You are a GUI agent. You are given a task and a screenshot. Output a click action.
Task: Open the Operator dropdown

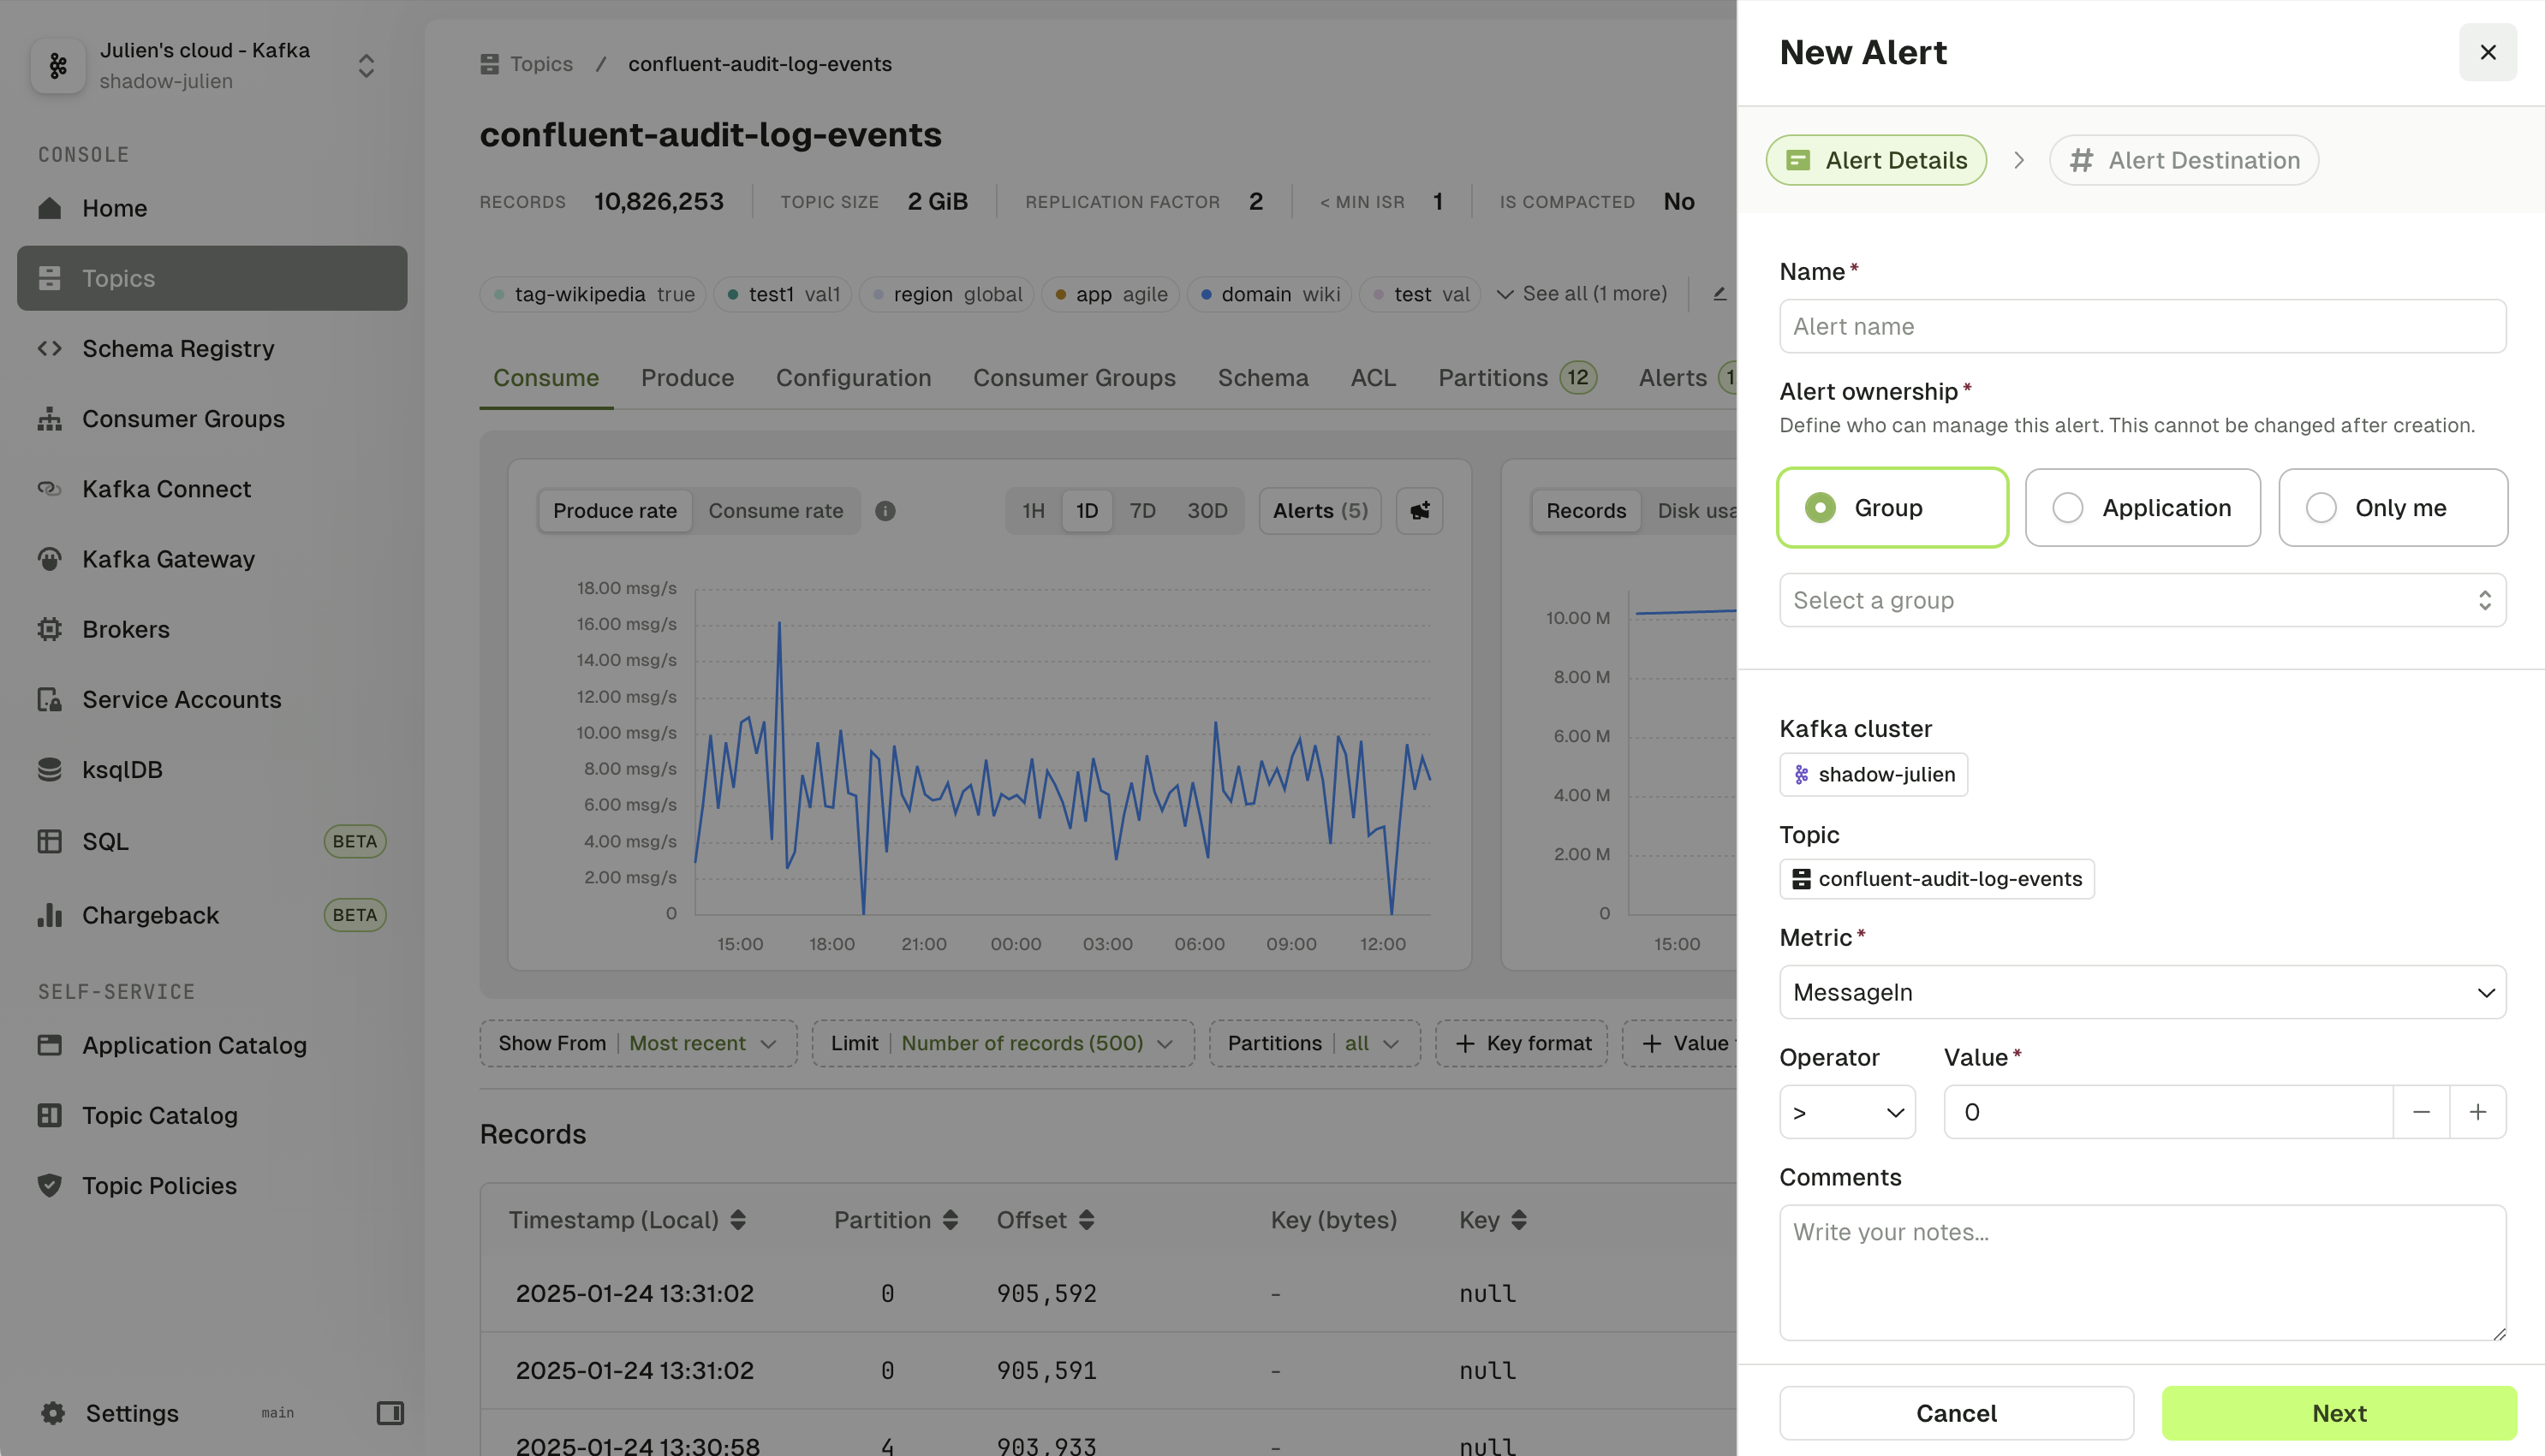(1847, 1112)
